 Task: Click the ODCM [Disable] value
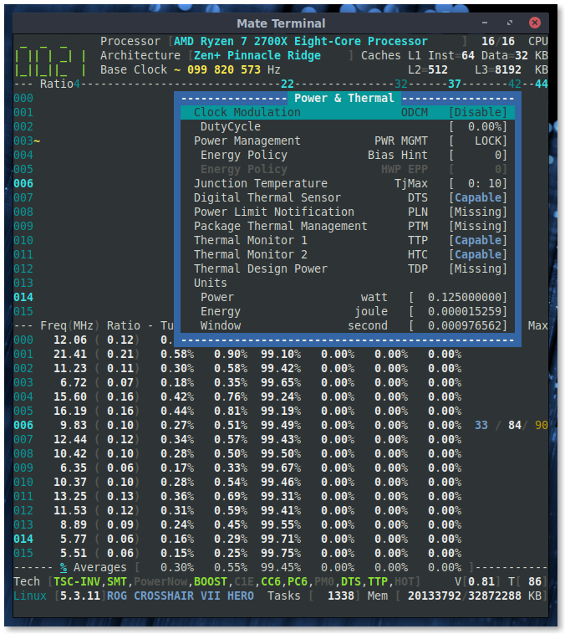point(478,112)
